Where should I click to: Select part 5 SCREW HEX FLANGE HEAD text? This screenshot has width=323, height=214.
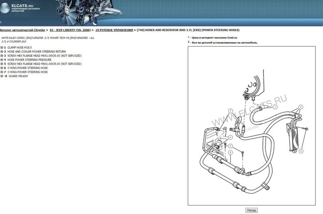[x=44, y=64]
